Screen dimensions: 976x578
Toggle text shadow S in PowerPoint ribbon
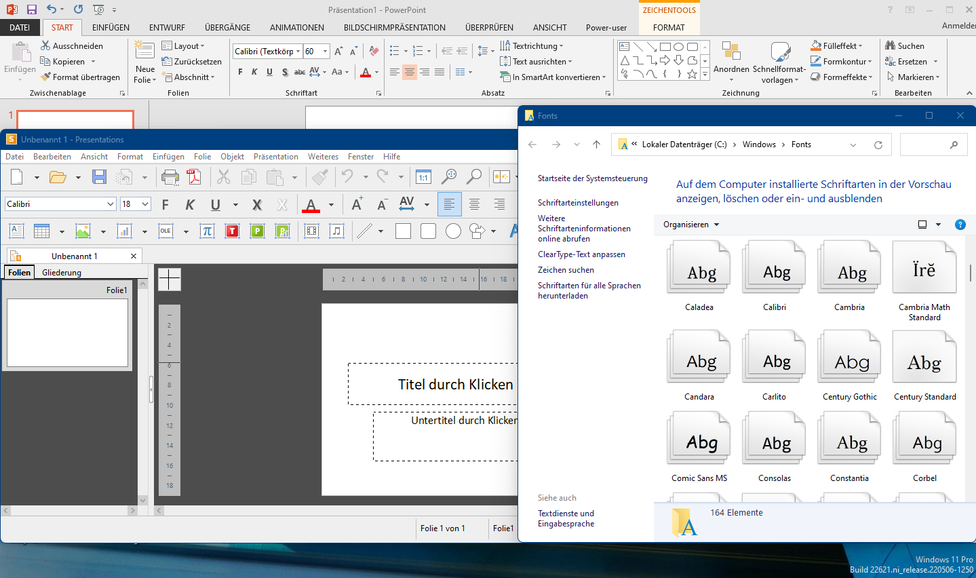[x=284, y=72]
